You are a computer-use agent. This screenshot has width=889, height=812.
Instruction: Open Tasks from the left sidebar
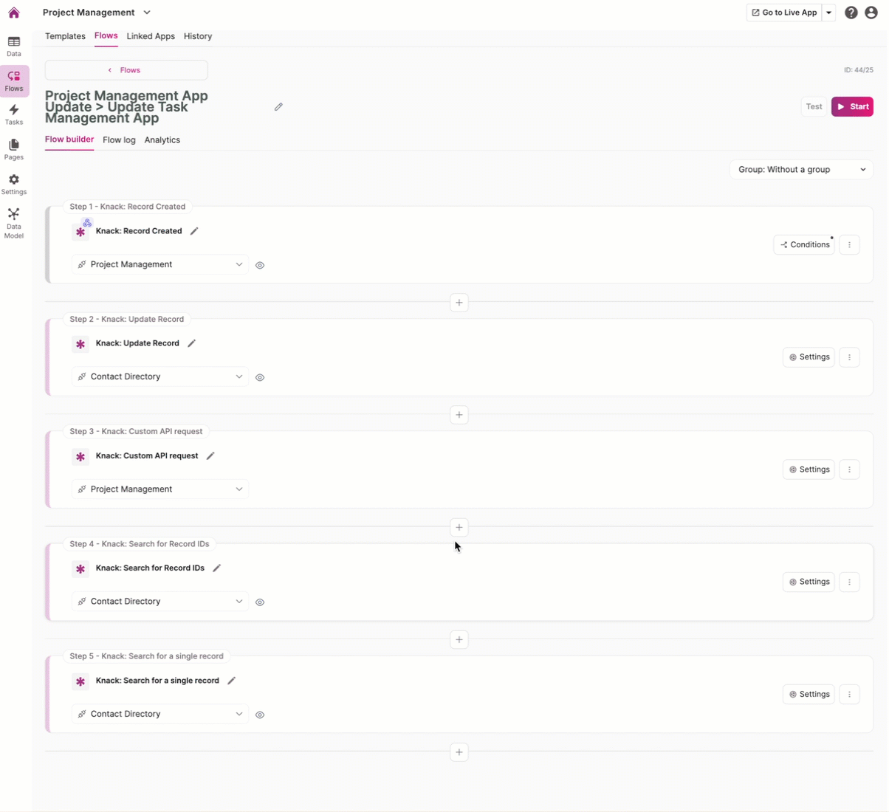point(13,115)
